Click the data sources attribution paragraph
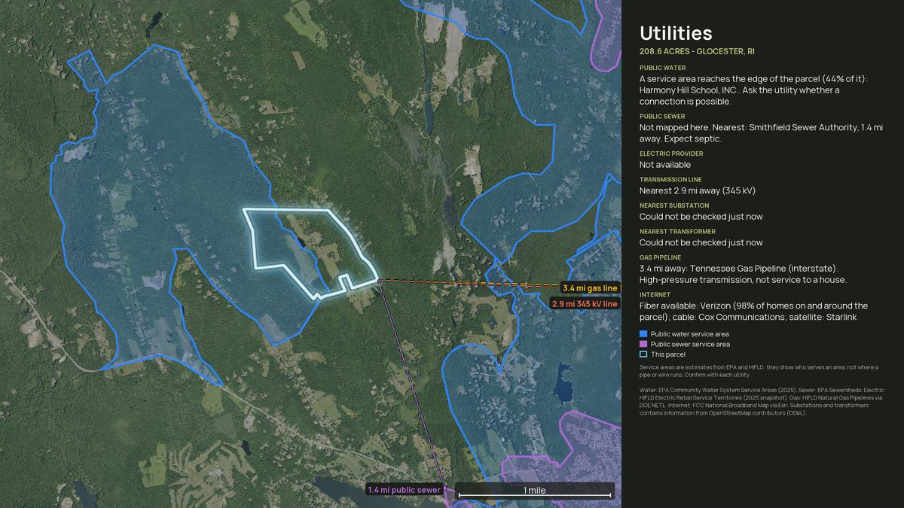Image resolution: width=904 pixels, height=508 pixels. (761, 401)
